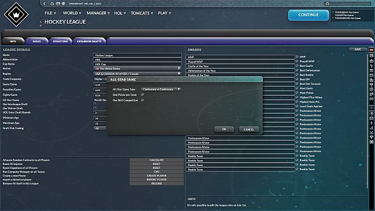
Task: Toggle the Best Goalie award checkbox
Action: 297,66
